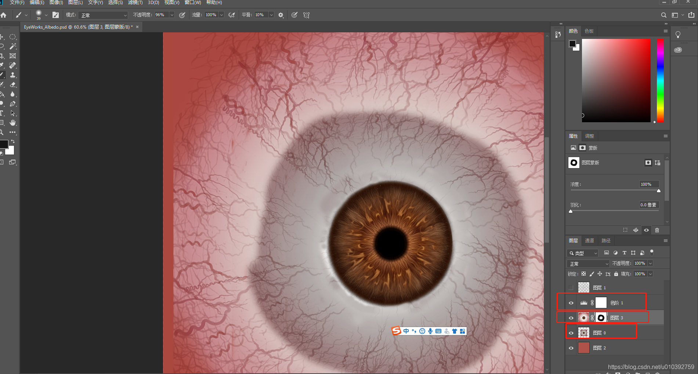Open the brush mode 正常 dropdown
This screenshot has height=374, width=698.
pyautogui.click(x=104, y=15)
